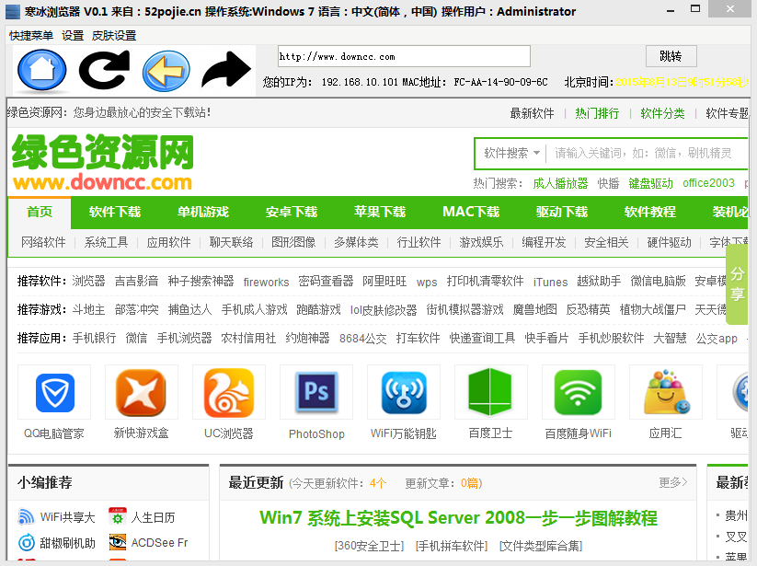The height and width of the screenshot is (566, 757).
Task: Click the 百度卫士 green shield icon
Action: tap(490, 392)
